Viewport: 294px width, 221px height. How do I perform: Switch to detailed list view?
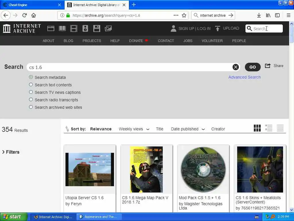click(x=269, y=128)
